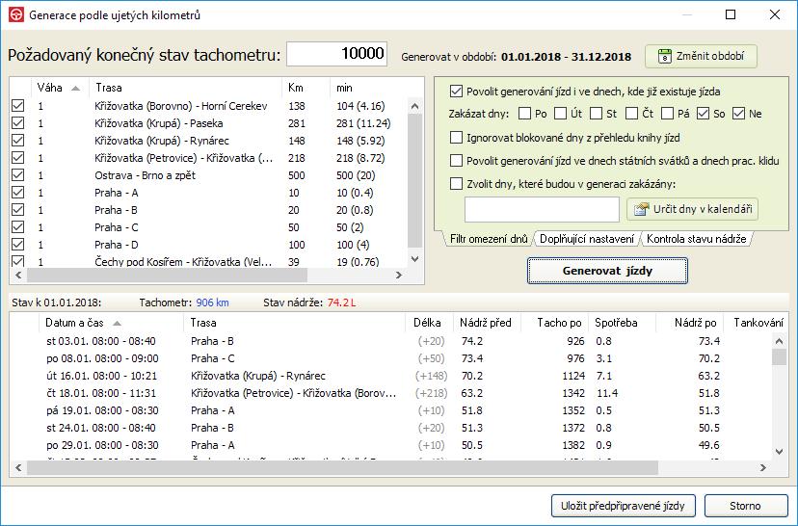This screenshot has width=798, height=526.
Task: Click the odometer target field showing 10000
Action: click(x=337, y=53)
